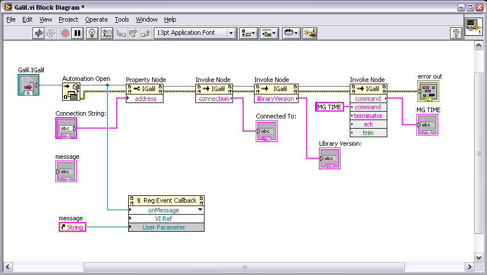Click the Run arrow toolbar button

click(x=39, y=33)
